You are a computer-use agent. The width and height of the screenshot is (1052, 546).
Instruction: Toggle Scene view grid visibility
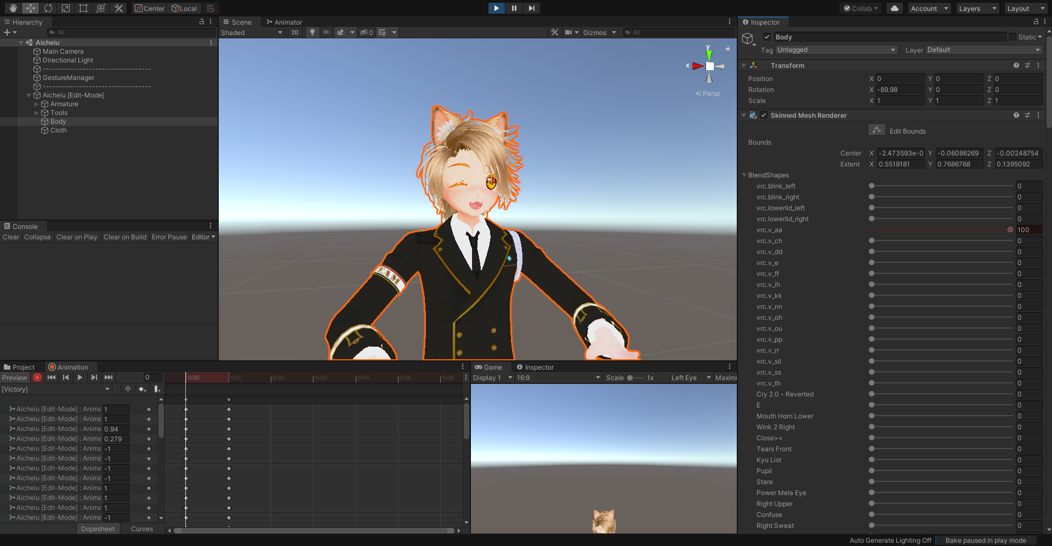(382, 32)
